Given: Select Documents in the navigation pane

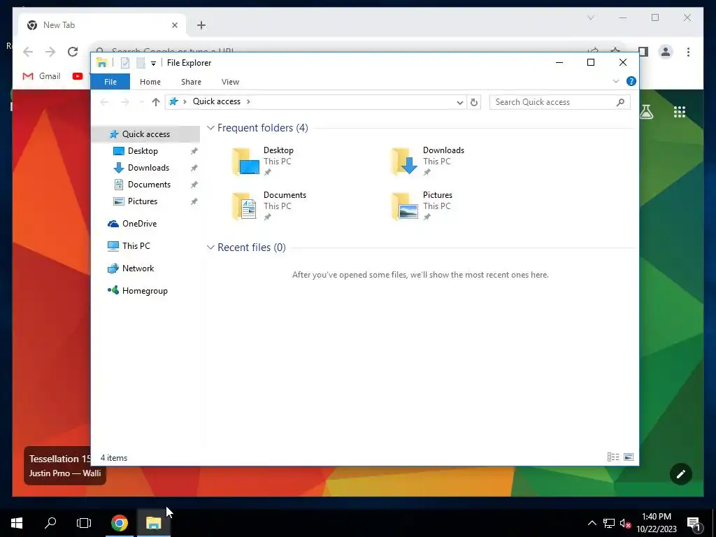Looking at the screenshot, I should click(x=149, y=185).
